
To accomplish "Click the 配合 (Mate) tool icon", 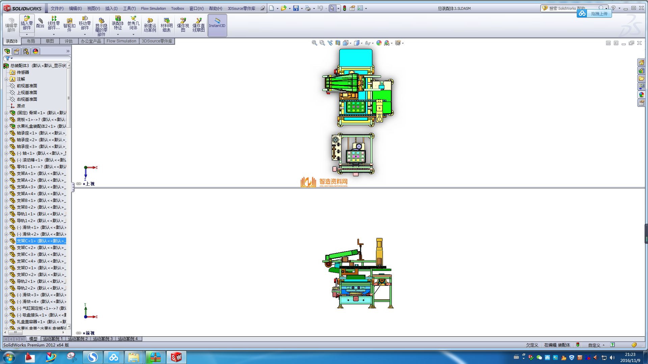I will [x=40, y=23].
